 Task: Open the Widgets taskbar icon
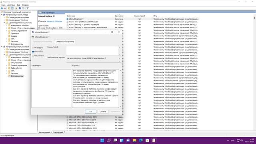(x=122, y=140)
